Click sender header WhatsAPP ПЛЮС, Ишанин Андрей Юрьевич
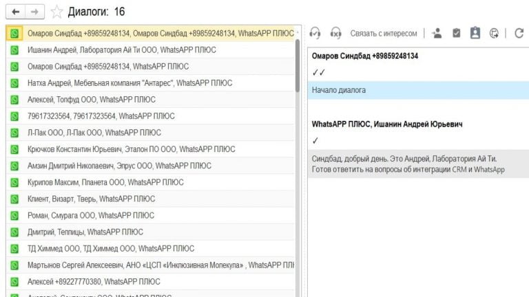The height and width of the screenshot is (297, 529). click(387, 124)
